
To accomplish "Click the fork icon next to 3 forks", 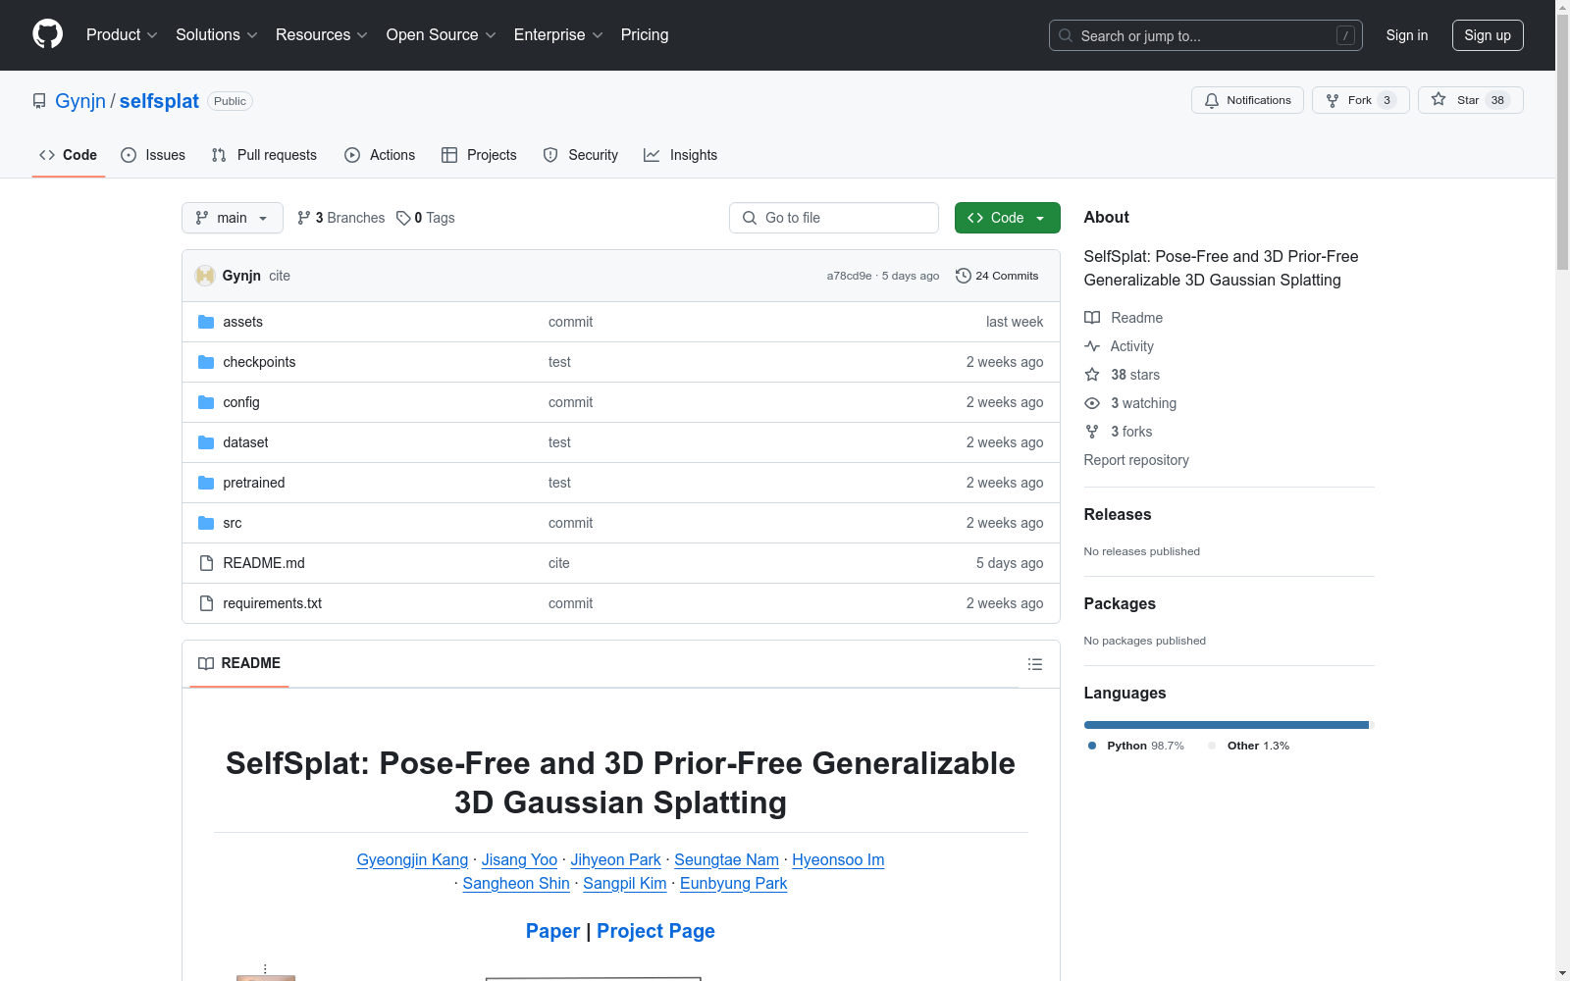I will point(1092,432).
